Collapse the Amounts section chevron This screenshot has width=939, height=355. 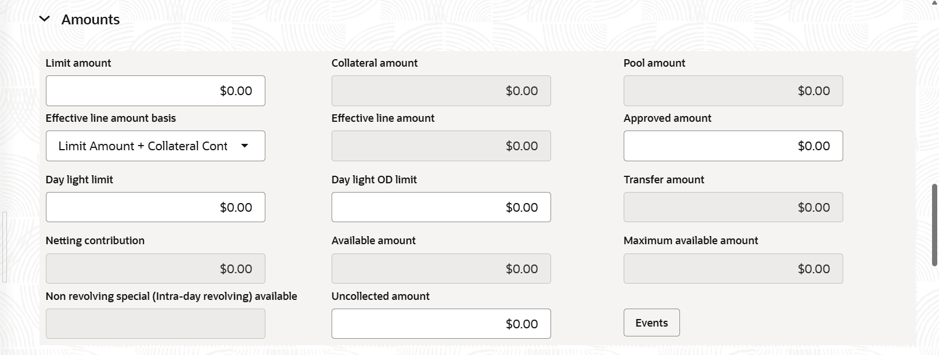point(44,19)
